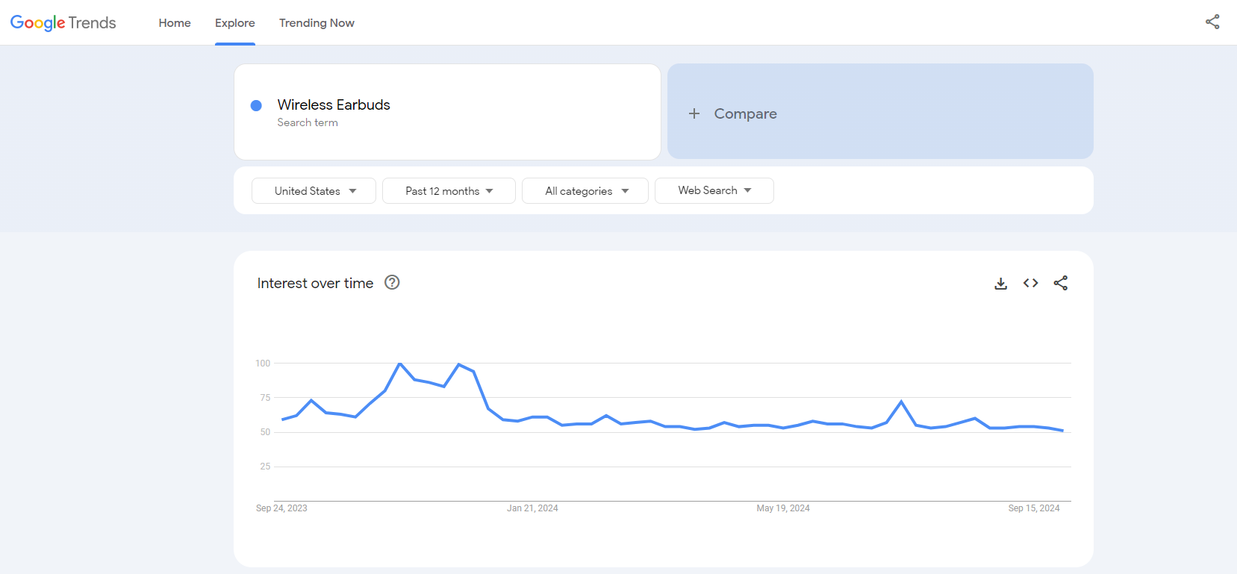Download the Interest over time CSV
Image resolution: width=1237 pixels, height=574 pixels.
tap(1001, 284)
